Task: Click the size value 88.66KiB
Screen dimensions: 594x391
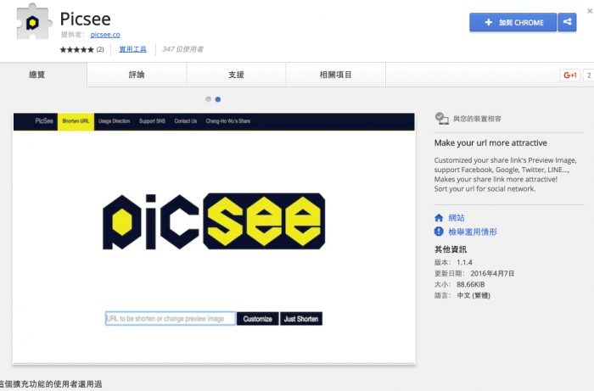Action: tap(470, 284)
